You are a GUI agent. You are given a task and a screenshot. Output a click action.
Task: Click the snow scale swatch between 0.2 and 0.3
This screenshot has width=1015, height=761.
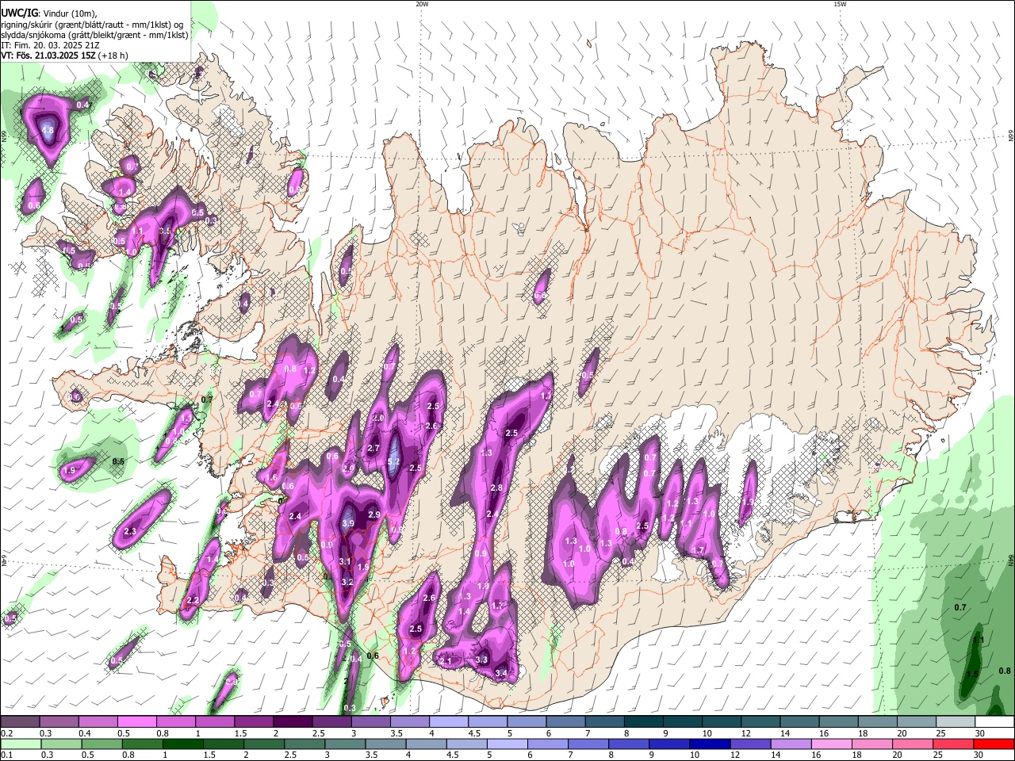click(20, 721)
